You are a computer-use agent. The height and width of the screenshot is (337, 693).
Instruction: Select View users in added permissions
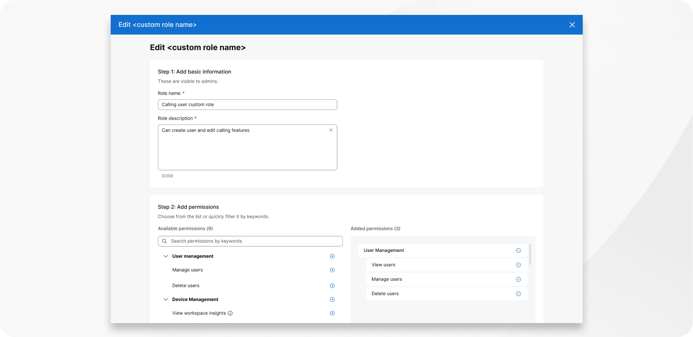pyautogui.click(x=384, y=265)
